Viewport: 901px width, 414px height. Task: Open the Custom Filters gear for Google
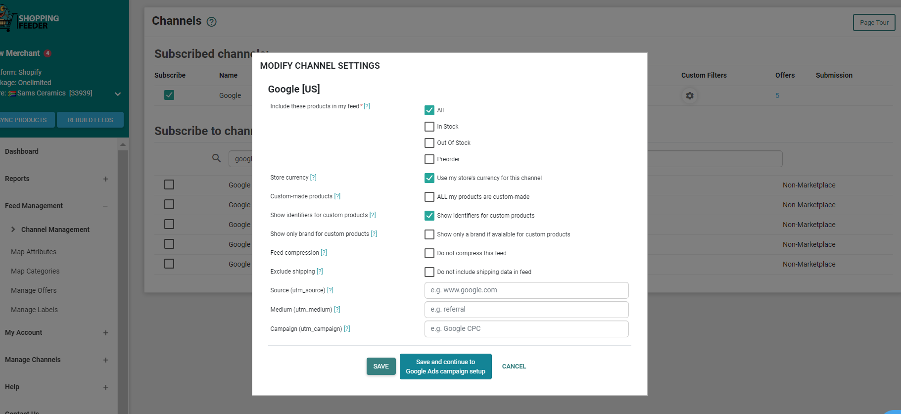point(690,95)
